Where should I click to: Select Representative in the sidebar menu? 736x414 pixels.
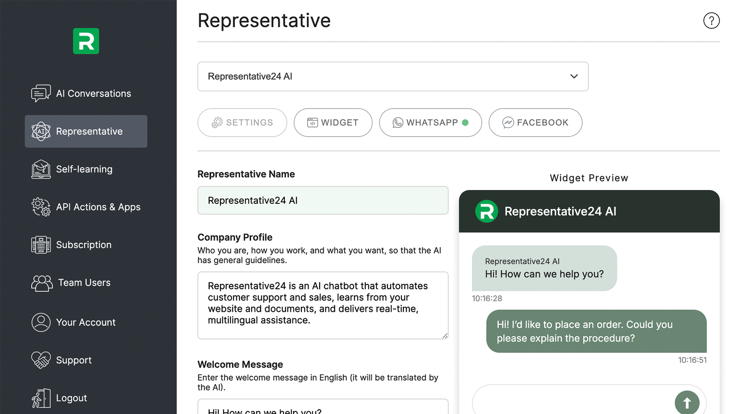click(x=86, y=132)
